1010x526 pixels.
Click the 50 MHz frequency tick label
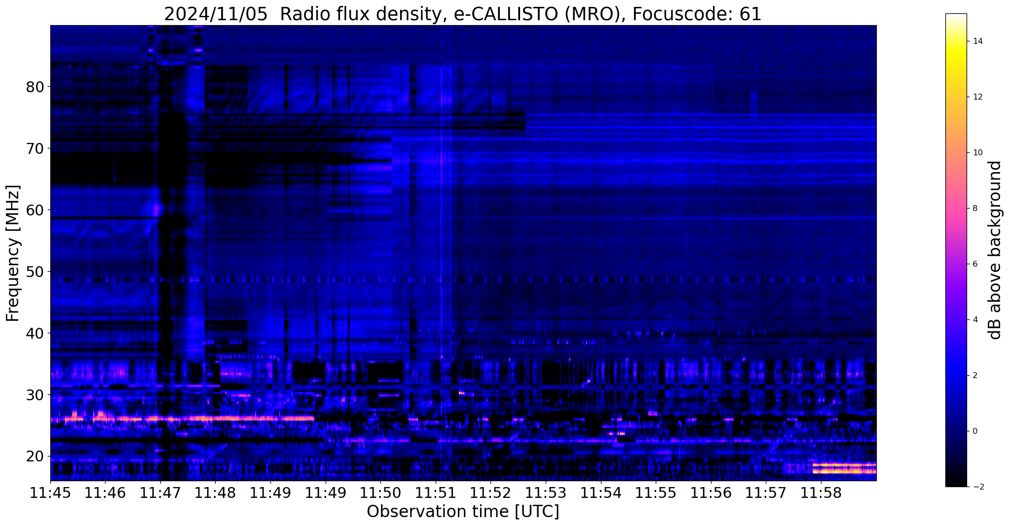tap(35, 272)
